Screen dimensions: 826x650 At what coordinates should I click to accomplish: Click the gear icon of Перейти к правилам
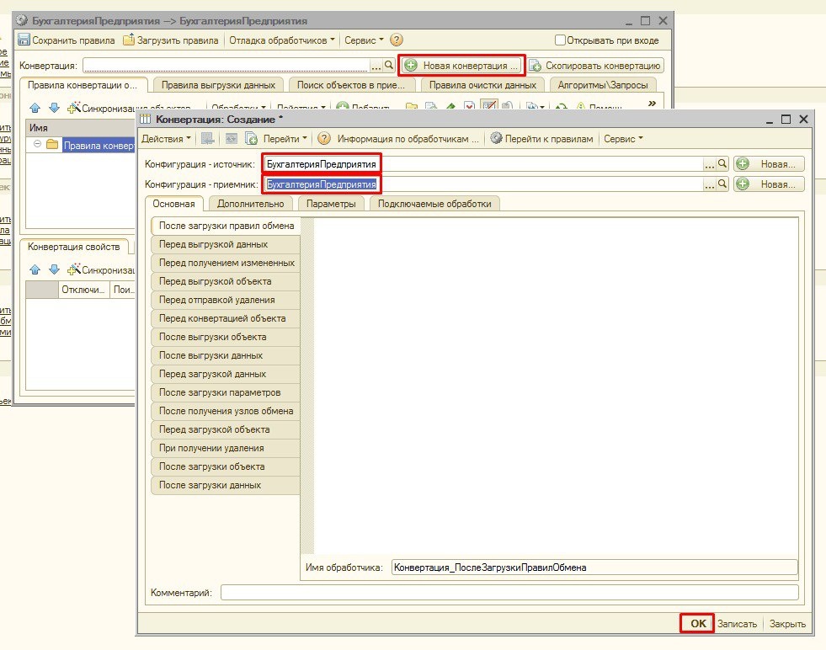pos(496,139)
